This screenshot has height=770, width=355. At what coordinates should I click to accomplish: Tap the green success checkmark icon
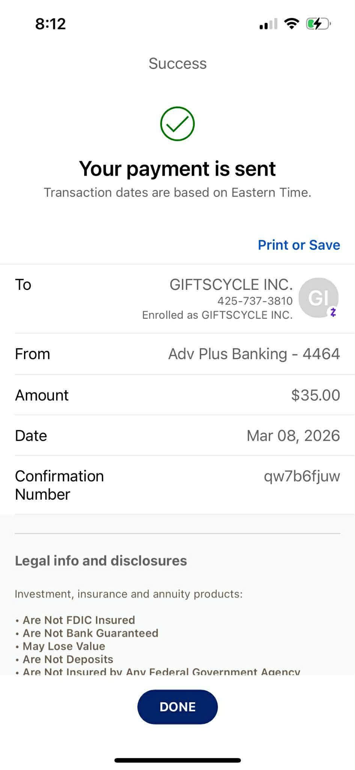[x=177, y=124]
